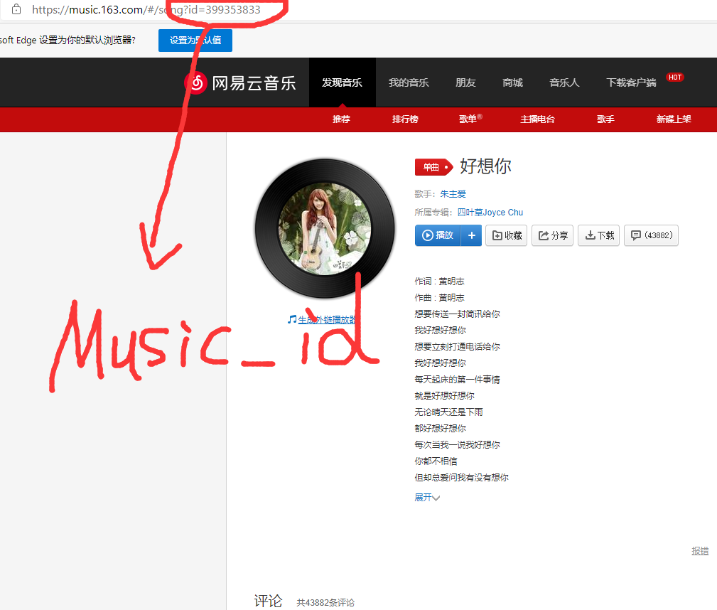Click 作词 : 黄明志 credit line
This screenshot has height=610, width=717.
coord(439,282)
